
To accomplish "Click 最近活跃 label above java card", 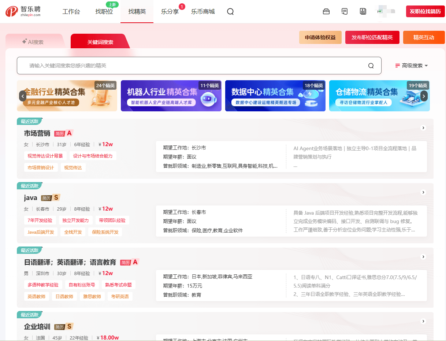I will [x=30, y=186].
